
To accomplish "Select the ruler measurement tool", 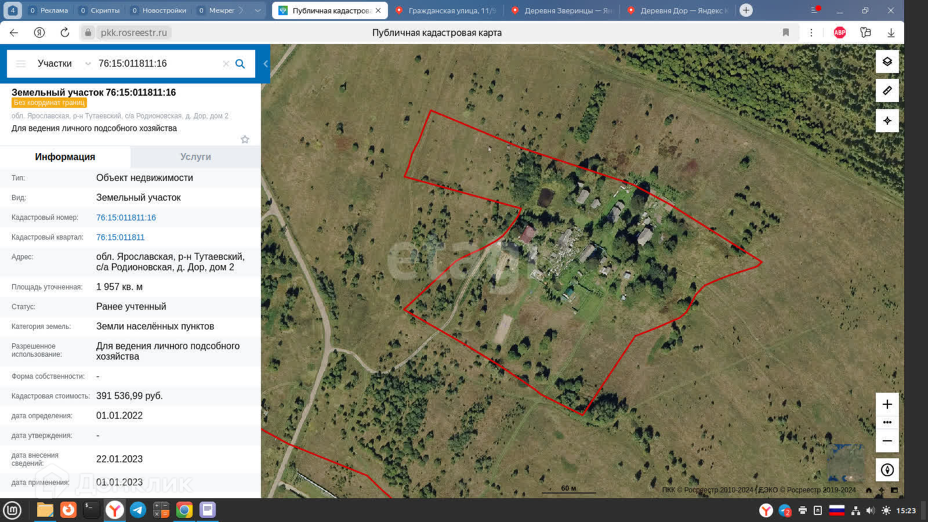I will tap(887, 90).
